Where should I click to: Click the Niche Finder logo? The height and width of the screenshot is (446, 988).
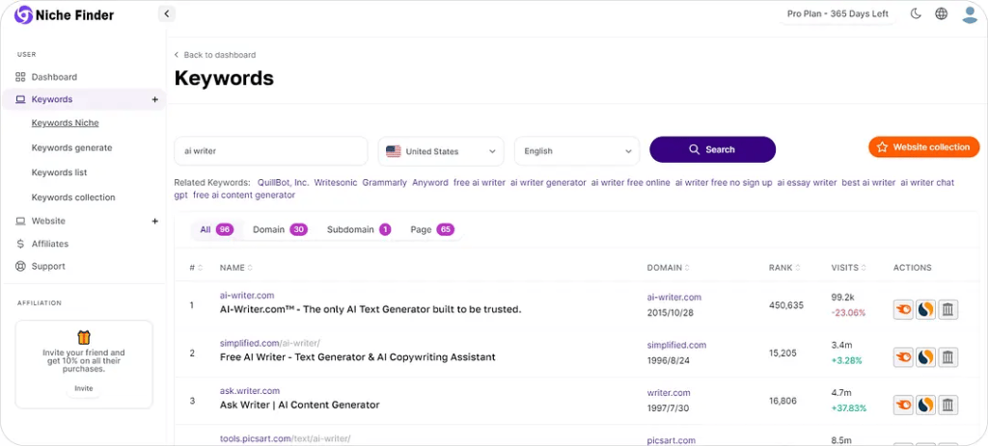64,15
